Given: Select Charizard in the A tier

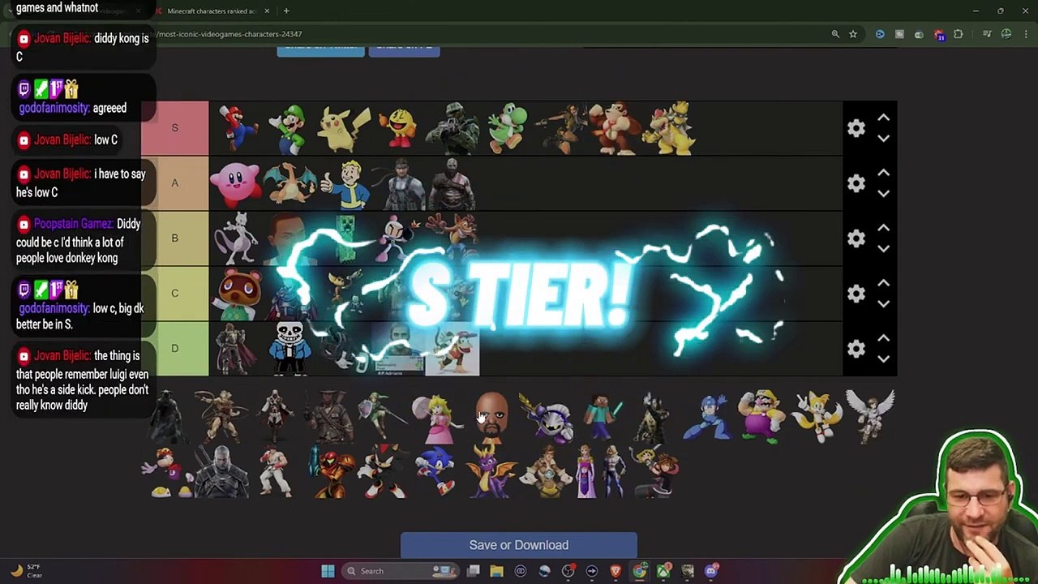Looking at the screenshot, I should pos(290,183).
